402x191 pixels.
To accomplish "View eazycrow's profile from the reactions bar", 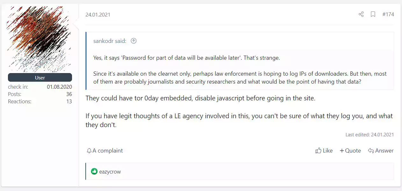I will point(110,172).
